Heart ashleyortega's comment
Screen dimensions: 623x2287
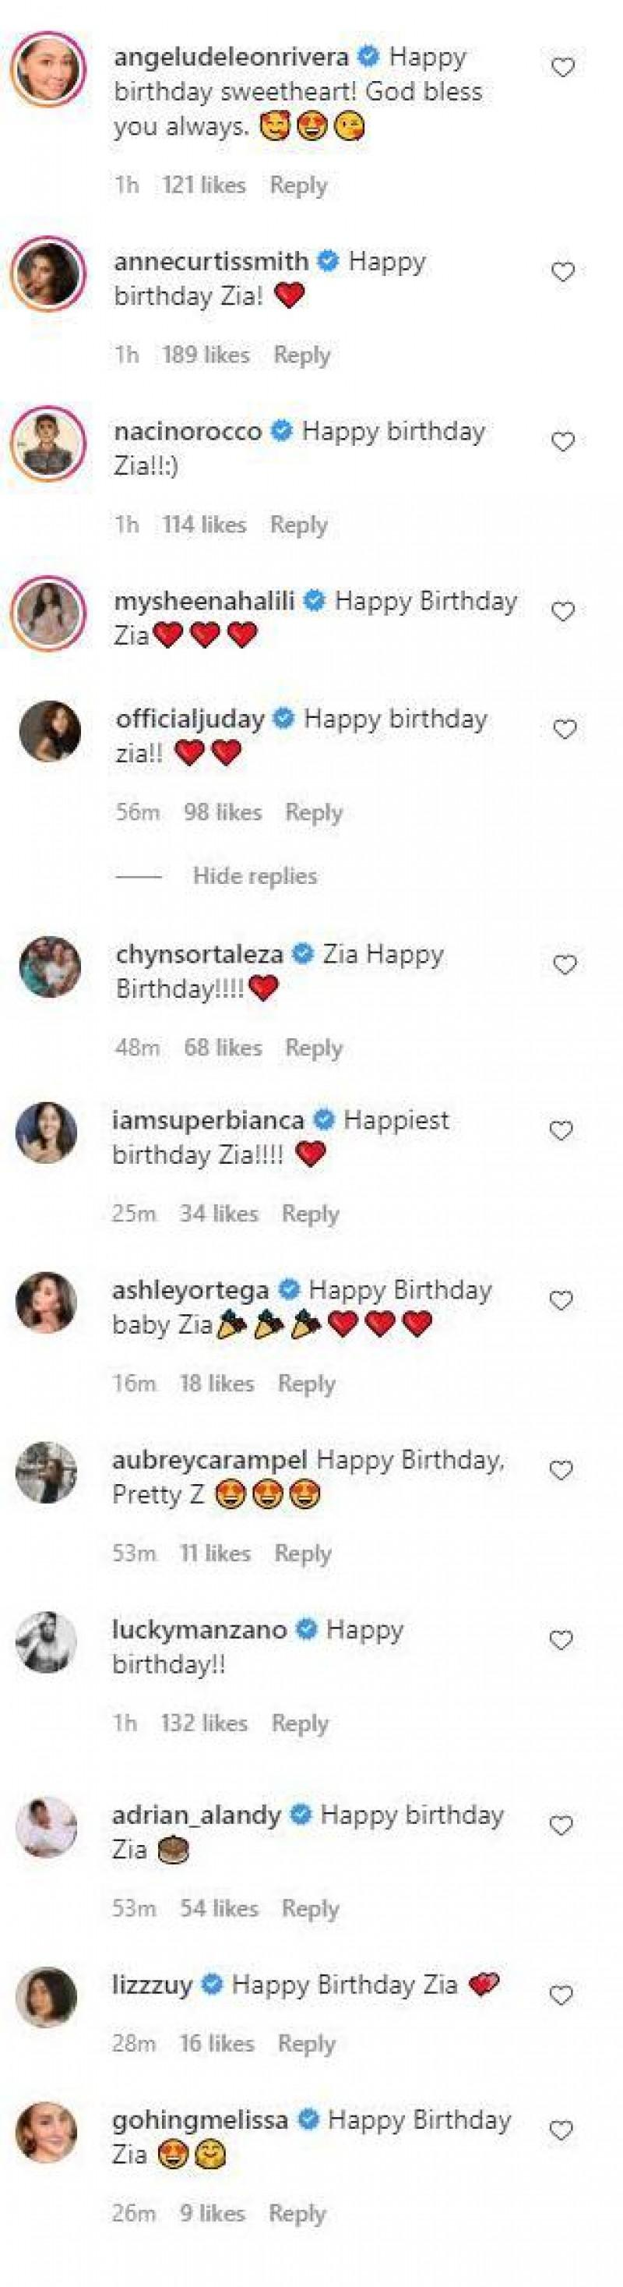coord(561,1301)
